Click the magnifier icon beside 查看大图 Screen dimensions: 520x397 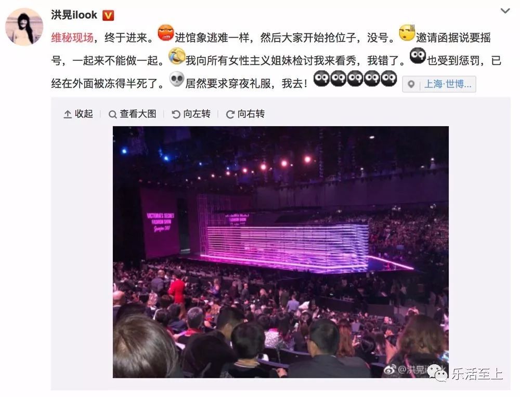(x=113, y=115)
